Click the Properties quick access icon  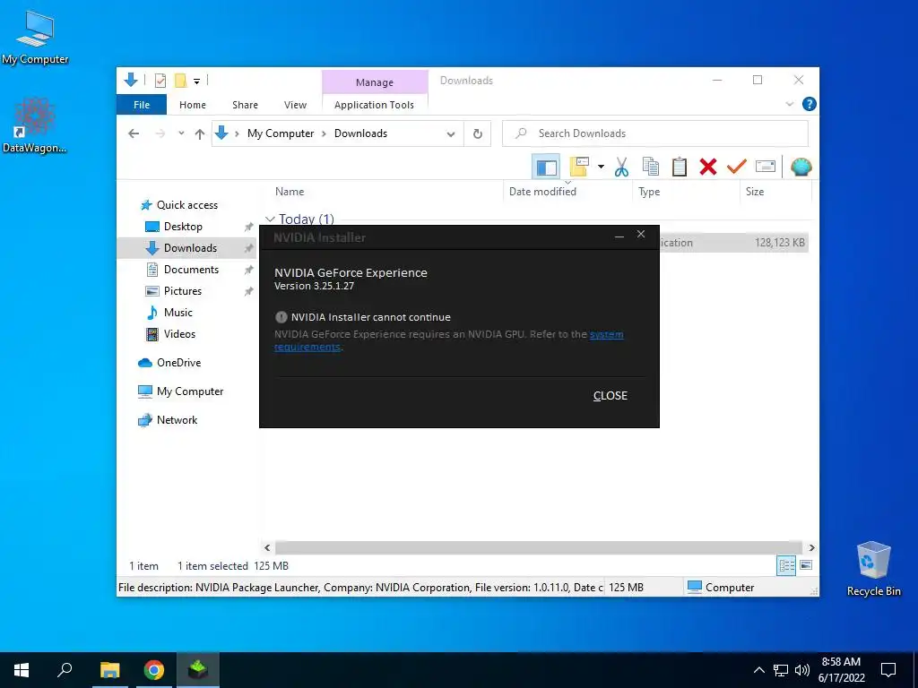(160, 81)
